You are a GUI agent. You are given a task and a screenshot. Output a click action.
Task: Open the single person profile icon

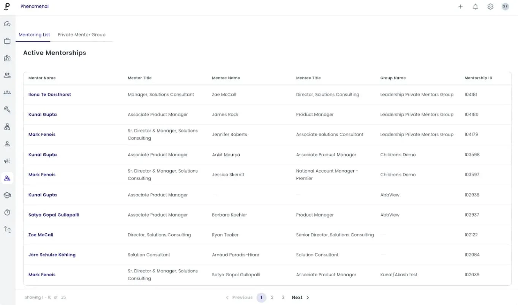7,144
